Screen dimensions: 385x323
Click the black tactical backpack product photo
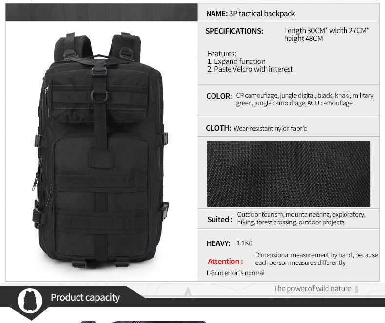click(x=101, y=150)
